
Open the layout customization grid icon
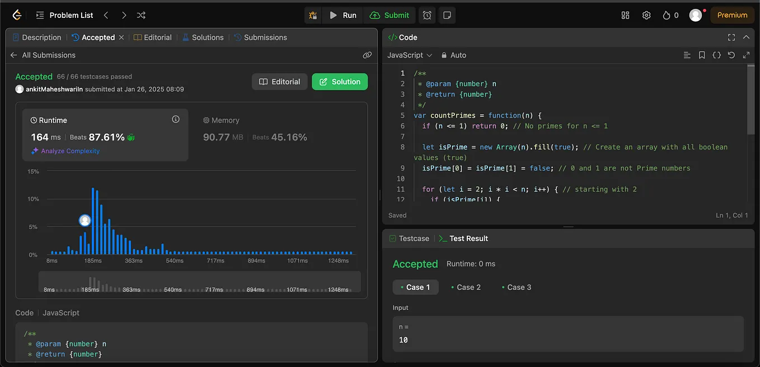click(x=625, y=15)
